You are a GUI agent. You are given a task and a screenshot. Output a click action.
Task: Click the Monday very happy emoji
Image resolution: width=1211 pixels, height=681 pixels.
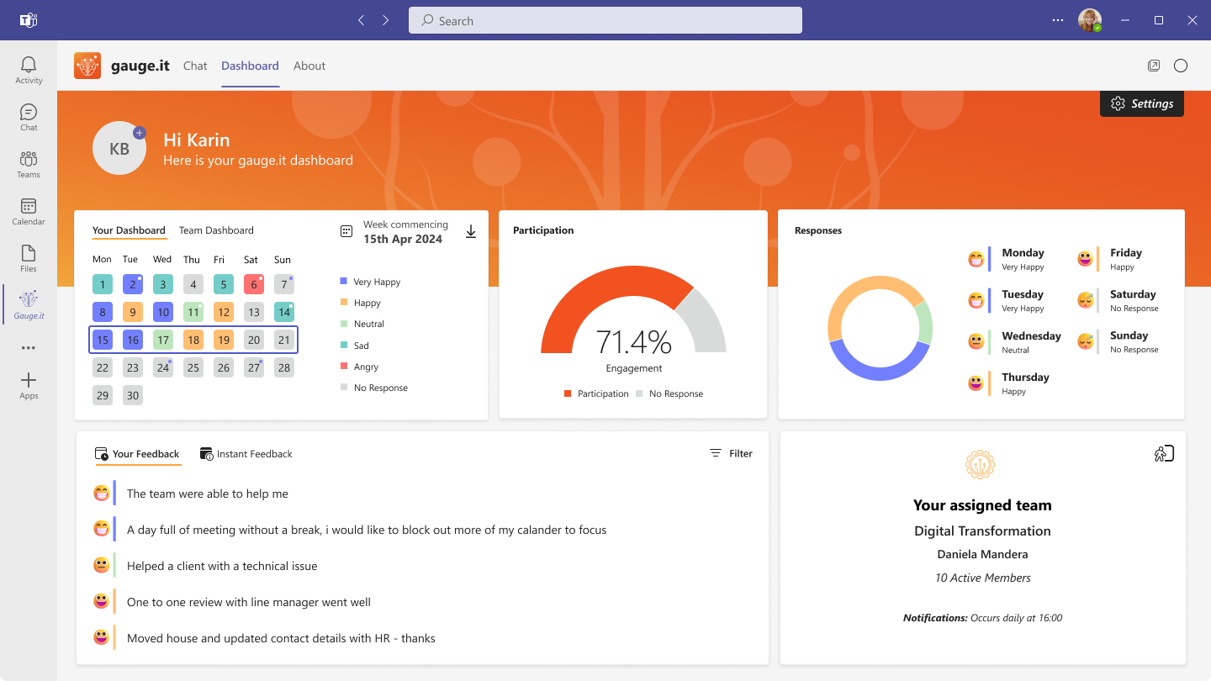[x=976, y=259]
